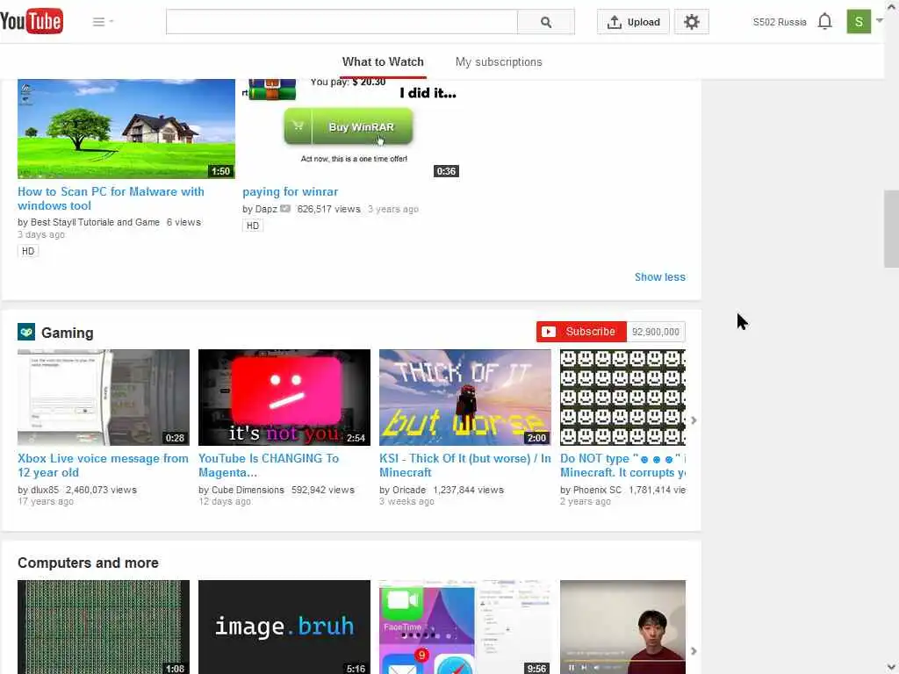Image resolution: width=899 pixels, height=674 pixels.
Task: Click the 92,900,000 subscriber count
Action: click(x=655, y=332)
